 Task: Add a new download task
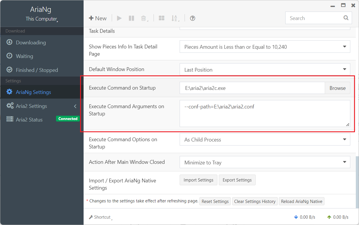pyautogui.click(x=98, y=18)
